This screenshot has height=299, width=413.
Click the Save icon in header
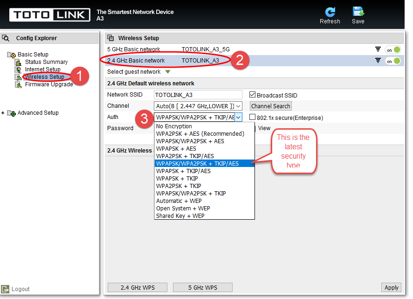pyautogui.click(x=358, y=12)
